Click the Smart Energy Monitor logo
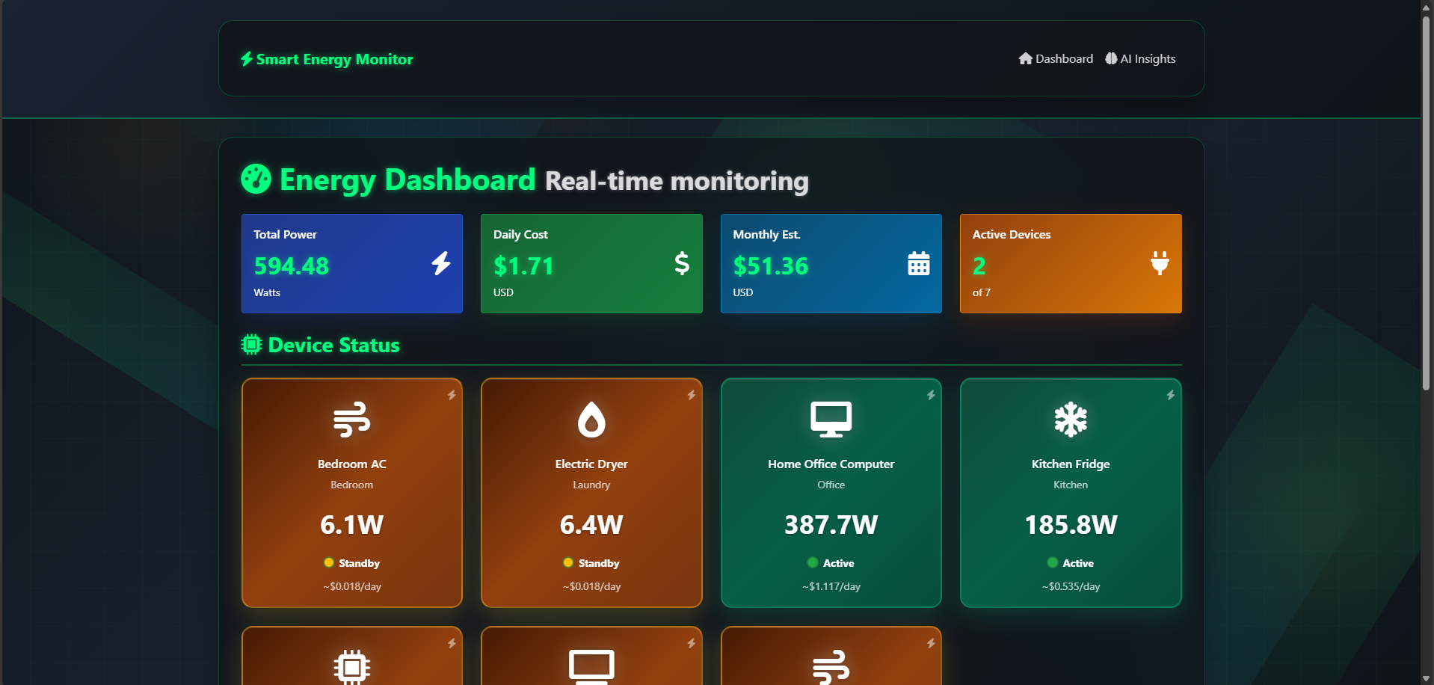1434x685 pixels. tap(327, 59)
